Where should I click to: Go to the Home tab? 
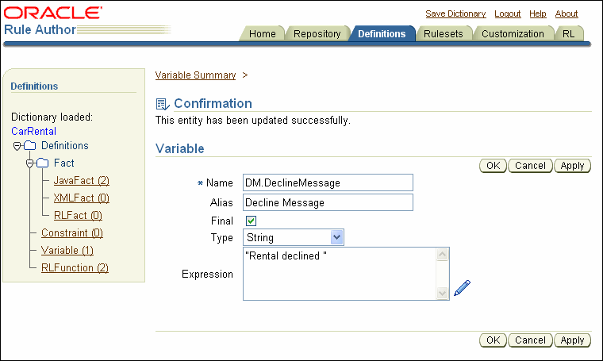click(263, 34)
